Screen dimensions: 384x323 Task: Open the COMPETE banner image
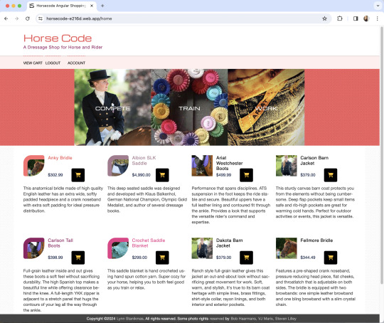click(112, 107)
